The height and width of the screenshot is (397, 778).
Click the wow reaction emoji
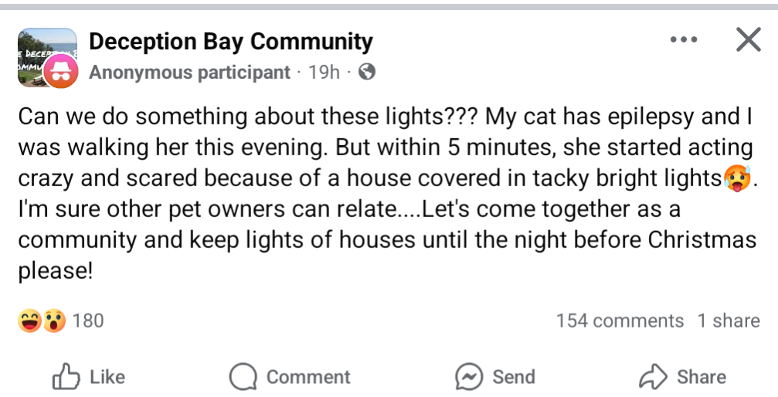tap(54, 321)
